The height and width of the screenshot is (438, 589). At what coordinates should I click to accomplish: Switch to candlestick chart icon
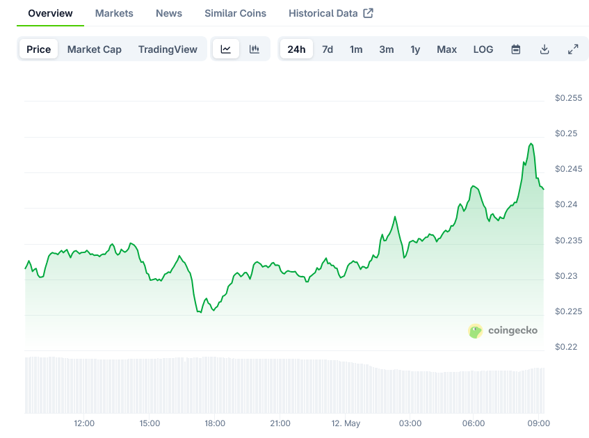255,49
